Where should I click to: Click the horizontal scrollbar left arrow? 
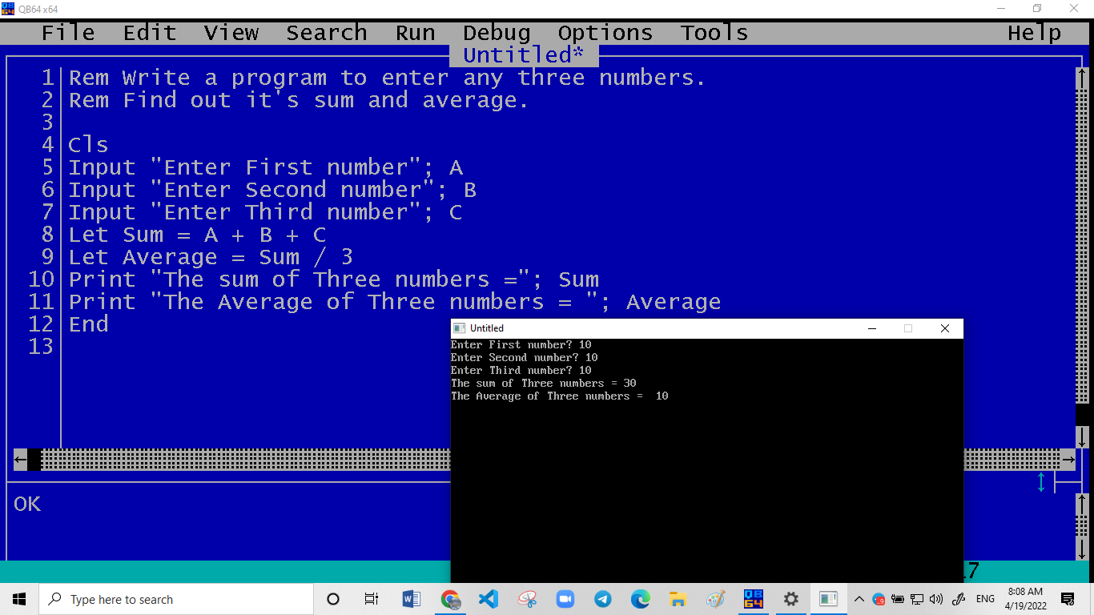pyautogui.click(x=21, y=459)
